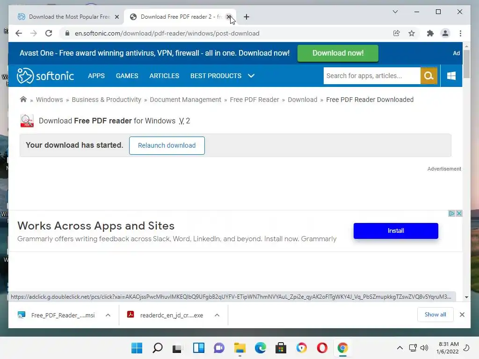Expand the BEST PRODUCTS dropdown
This screenshot has height=359, width=479.
[222, 76]
